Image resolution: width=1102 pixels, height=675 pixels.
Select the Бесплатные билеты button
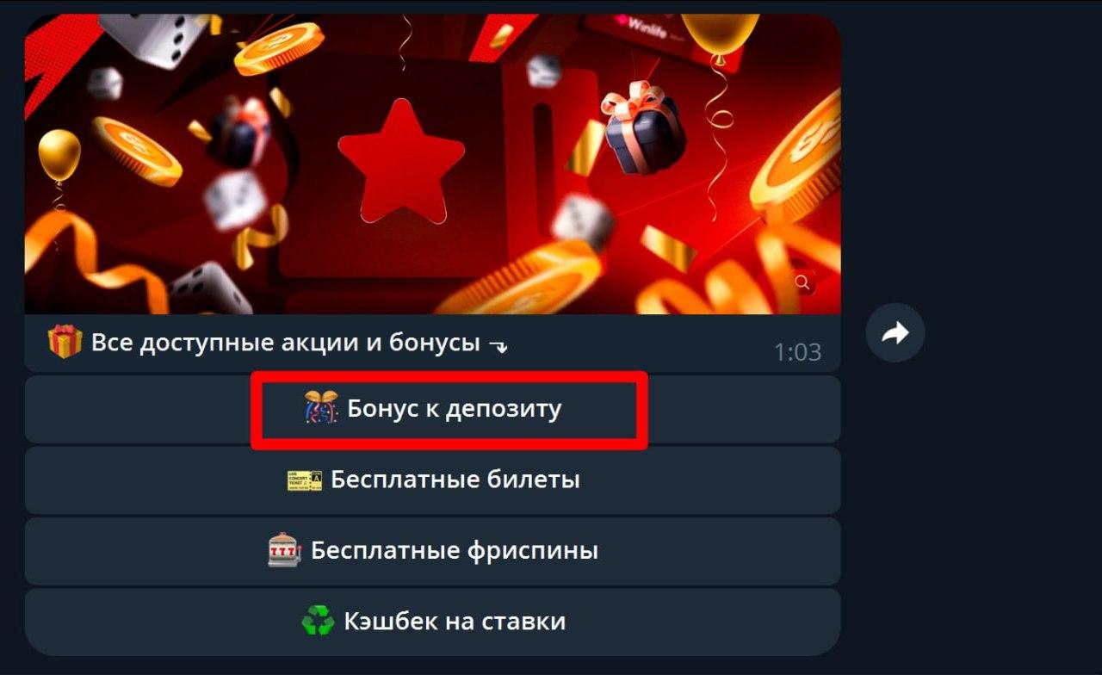coord(432,480)
